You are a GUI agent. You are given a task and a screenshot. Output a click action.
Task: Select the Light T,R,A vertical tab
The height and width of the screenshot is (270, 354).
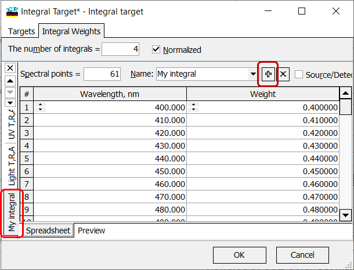click(x=10, y=165)
